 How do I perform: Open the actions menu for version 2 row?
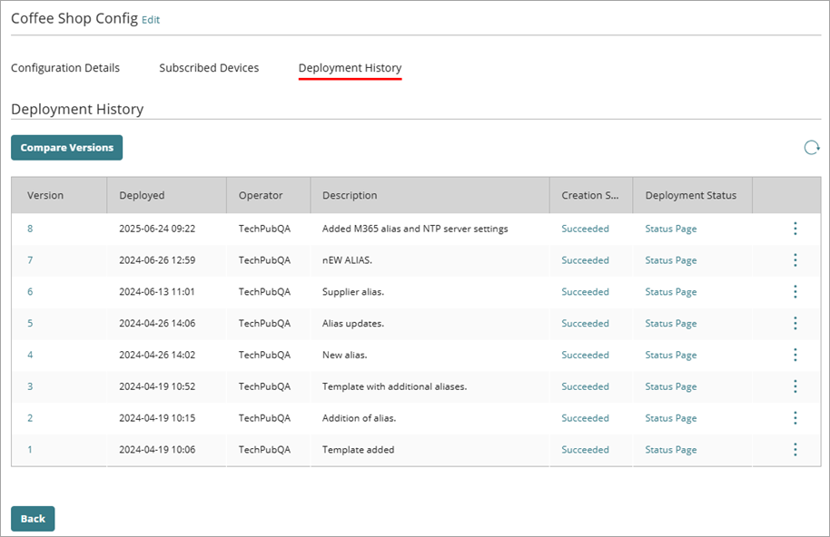point(795,418)
